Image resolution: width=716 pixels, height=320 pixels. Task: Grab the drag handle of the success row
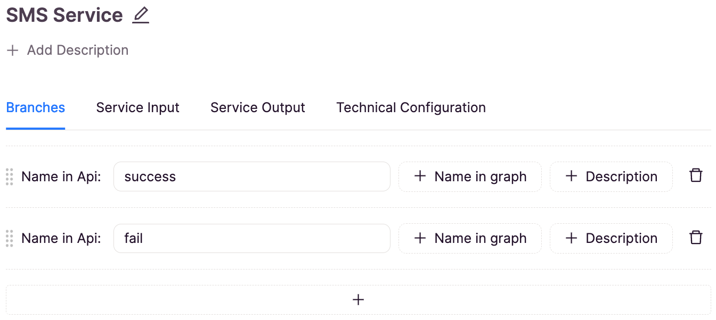point(9,176)
